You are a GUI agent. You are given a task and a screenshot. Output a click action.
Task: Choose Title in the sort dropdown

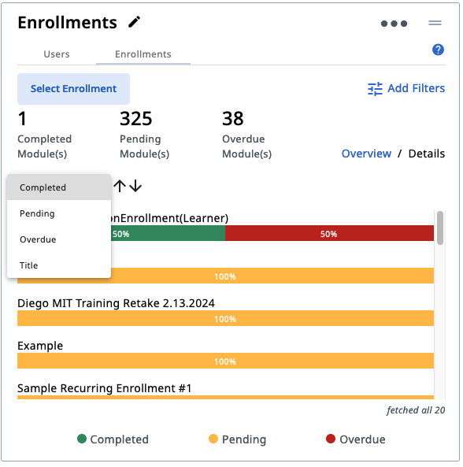click(59, 265)
